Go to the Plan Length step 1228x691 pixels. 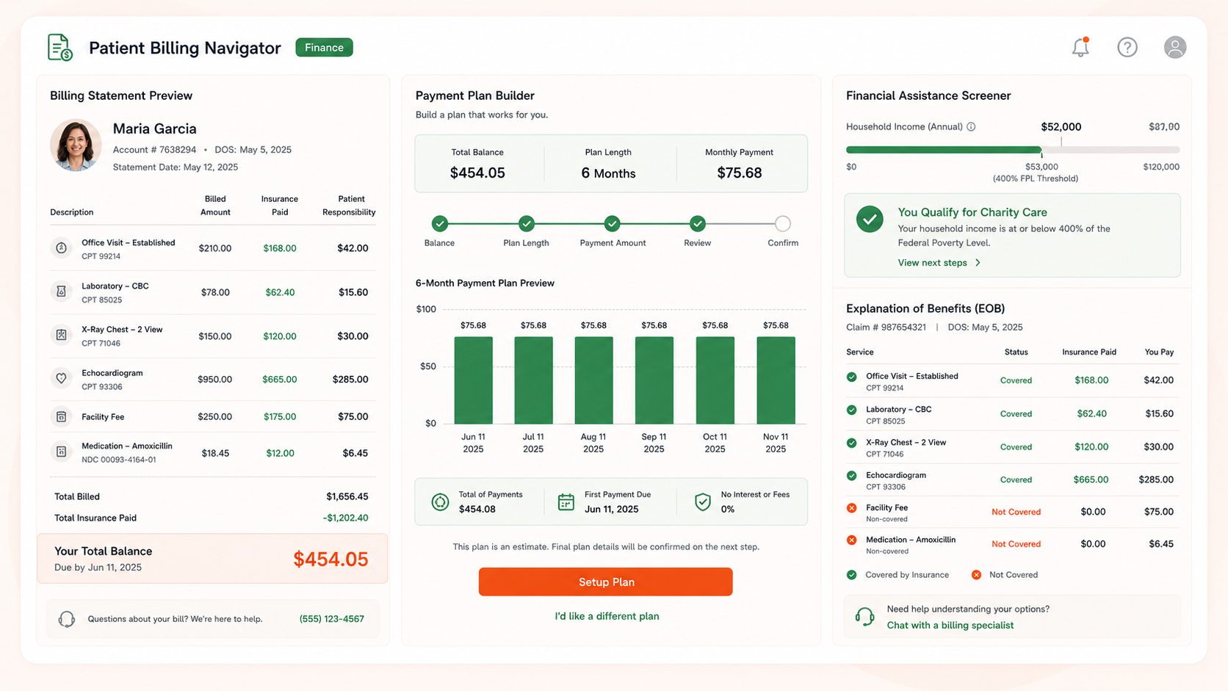coord(526,223)
